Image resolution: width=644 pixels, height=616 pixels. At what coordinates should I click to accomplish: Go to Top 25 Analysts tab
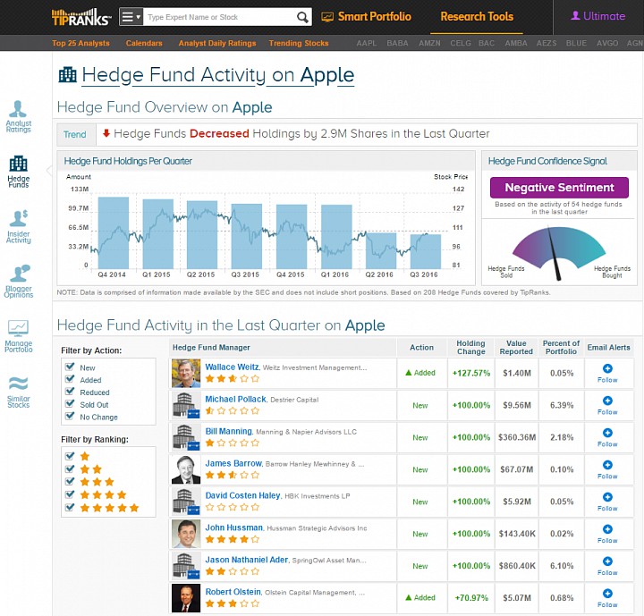click(80, 43)
